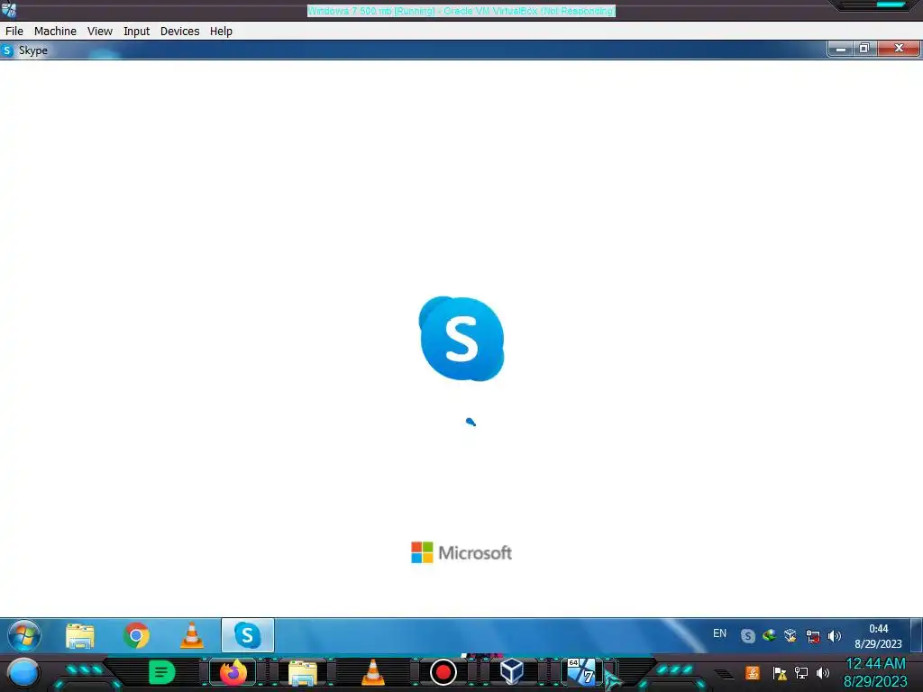Open VirtualBox Manager cube in host taskbar
The height and width of the screenshot is (692, 923).
(512, 671)
